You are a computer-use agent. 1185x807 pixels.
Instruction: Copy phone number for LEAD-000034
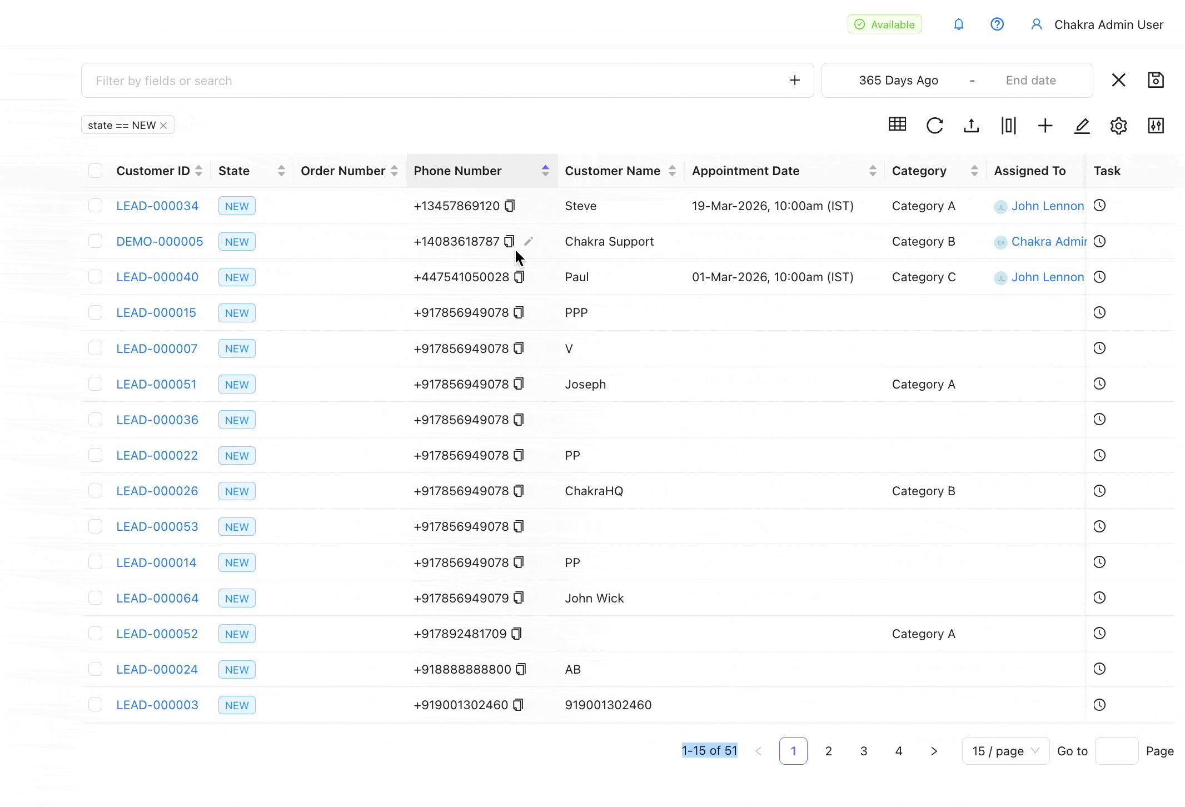tap(510, 206)
